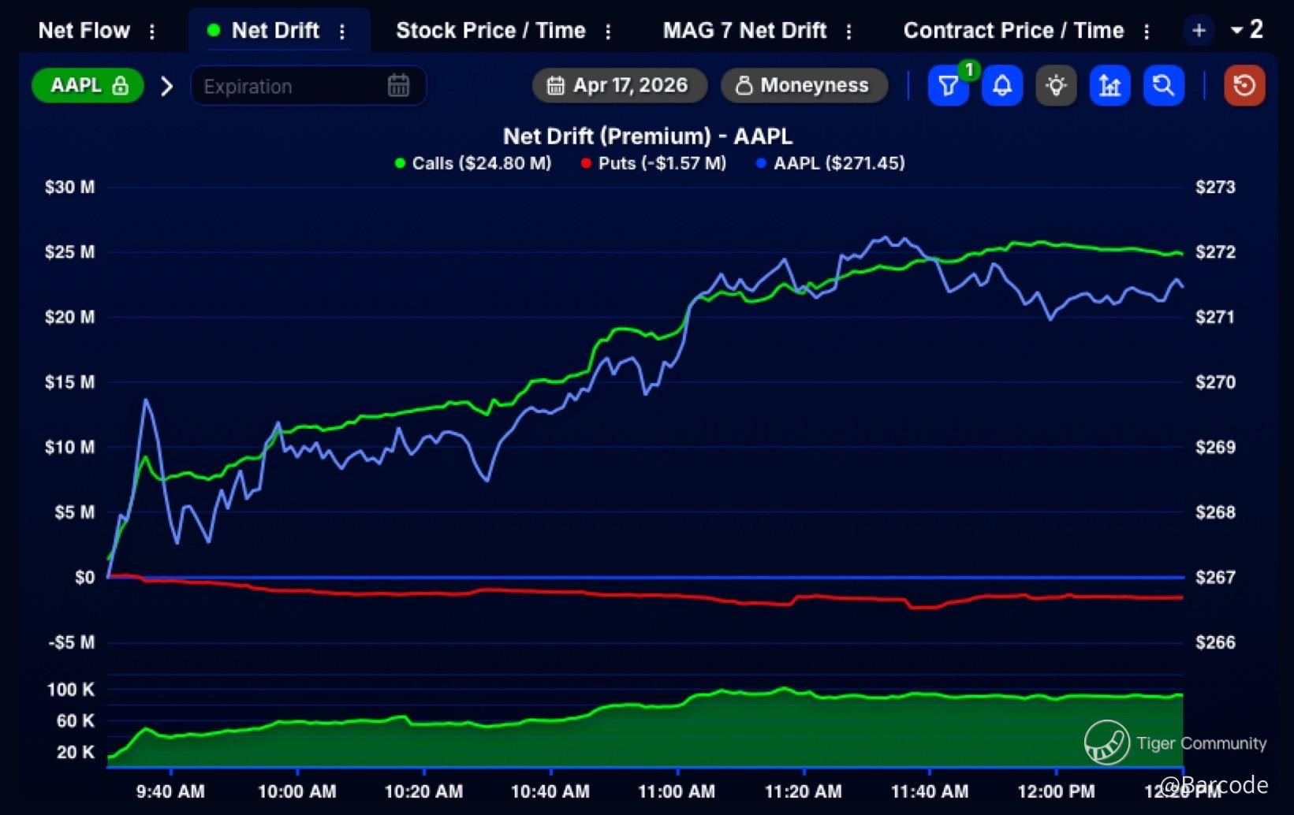Screen dimensions: 1294x815
Task: Expand the tab overflow dropdown showing 2
Action: tap(1247, 30)
